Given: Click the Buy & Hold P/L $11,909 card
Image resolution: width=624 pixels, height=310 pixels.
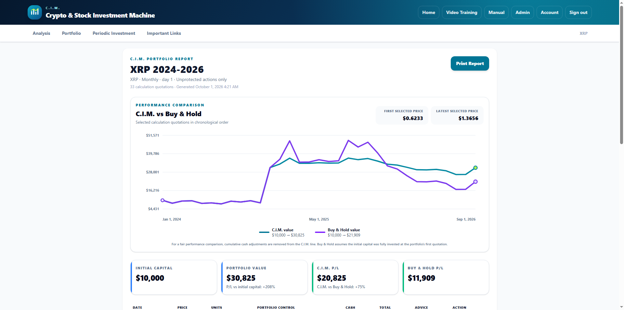Looking at the screenshot, I should [446, 277].
